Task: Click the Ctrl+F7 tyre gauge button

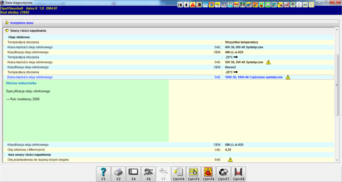Action: (224, 173)
